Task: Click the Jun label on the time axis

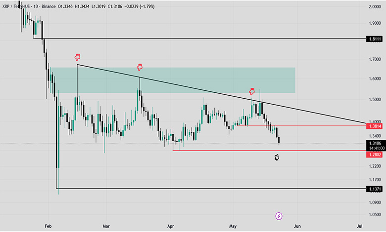Action: coord(297,226)
